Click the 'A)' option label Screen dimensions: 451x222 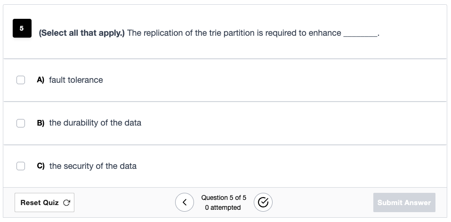[40, 80]
